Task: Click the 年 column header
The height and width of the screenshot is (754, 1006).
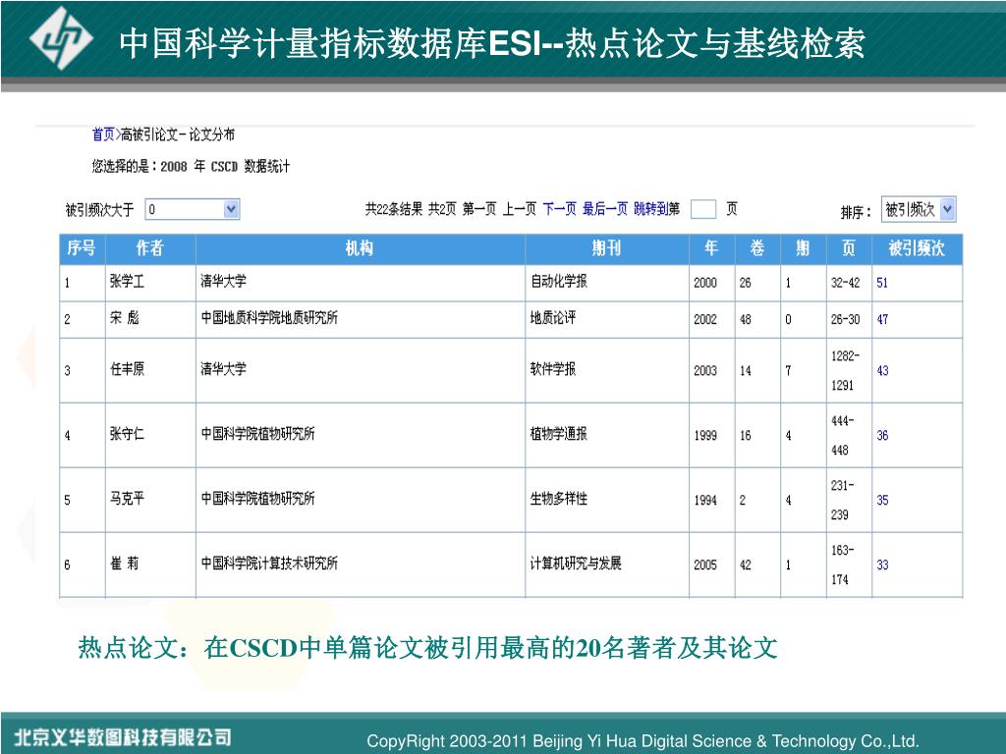Action: [711, 248]
